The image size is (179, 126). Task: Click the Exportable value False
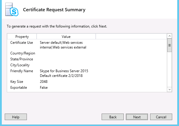[x=44, y=88]
